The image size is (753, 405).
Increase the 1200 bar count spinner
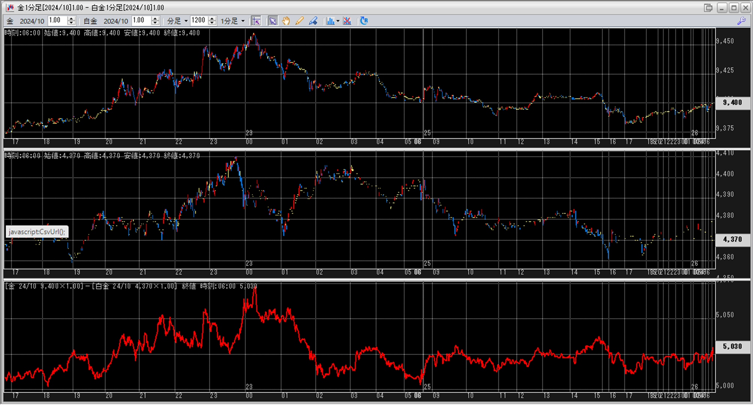[x=212, y=18]
